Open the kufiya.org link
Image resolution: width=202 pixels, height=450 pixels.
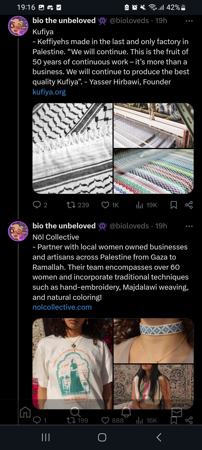49,92
